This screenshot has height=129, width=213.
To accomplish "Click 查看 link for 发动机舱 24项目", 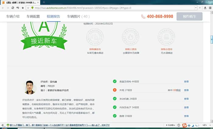I will click(x=186, y=99).
